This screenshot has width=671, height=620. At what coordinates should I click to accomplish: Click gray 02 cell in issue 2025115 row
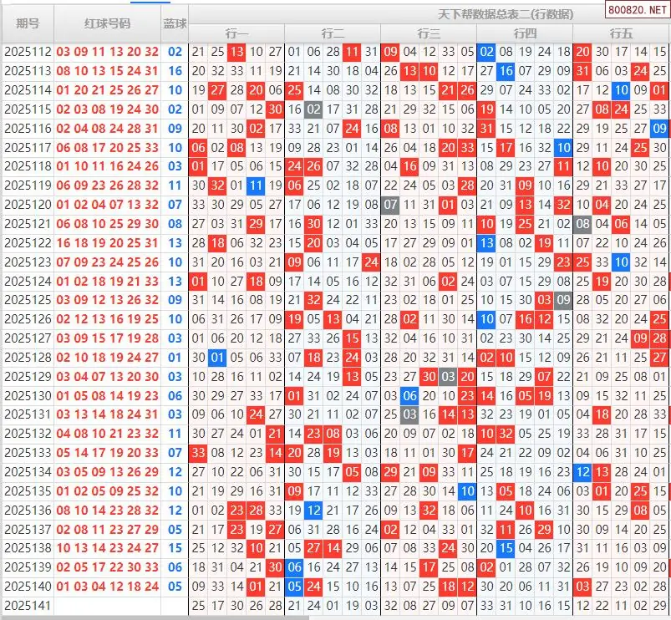coord(313,109)
